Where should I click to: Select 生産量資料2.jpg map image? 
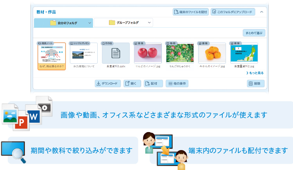coord(244,54)
